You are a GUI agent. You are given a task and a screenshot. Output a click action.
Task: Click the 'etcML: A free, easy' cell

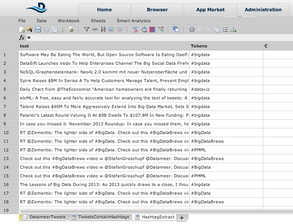tap(104, 98)
